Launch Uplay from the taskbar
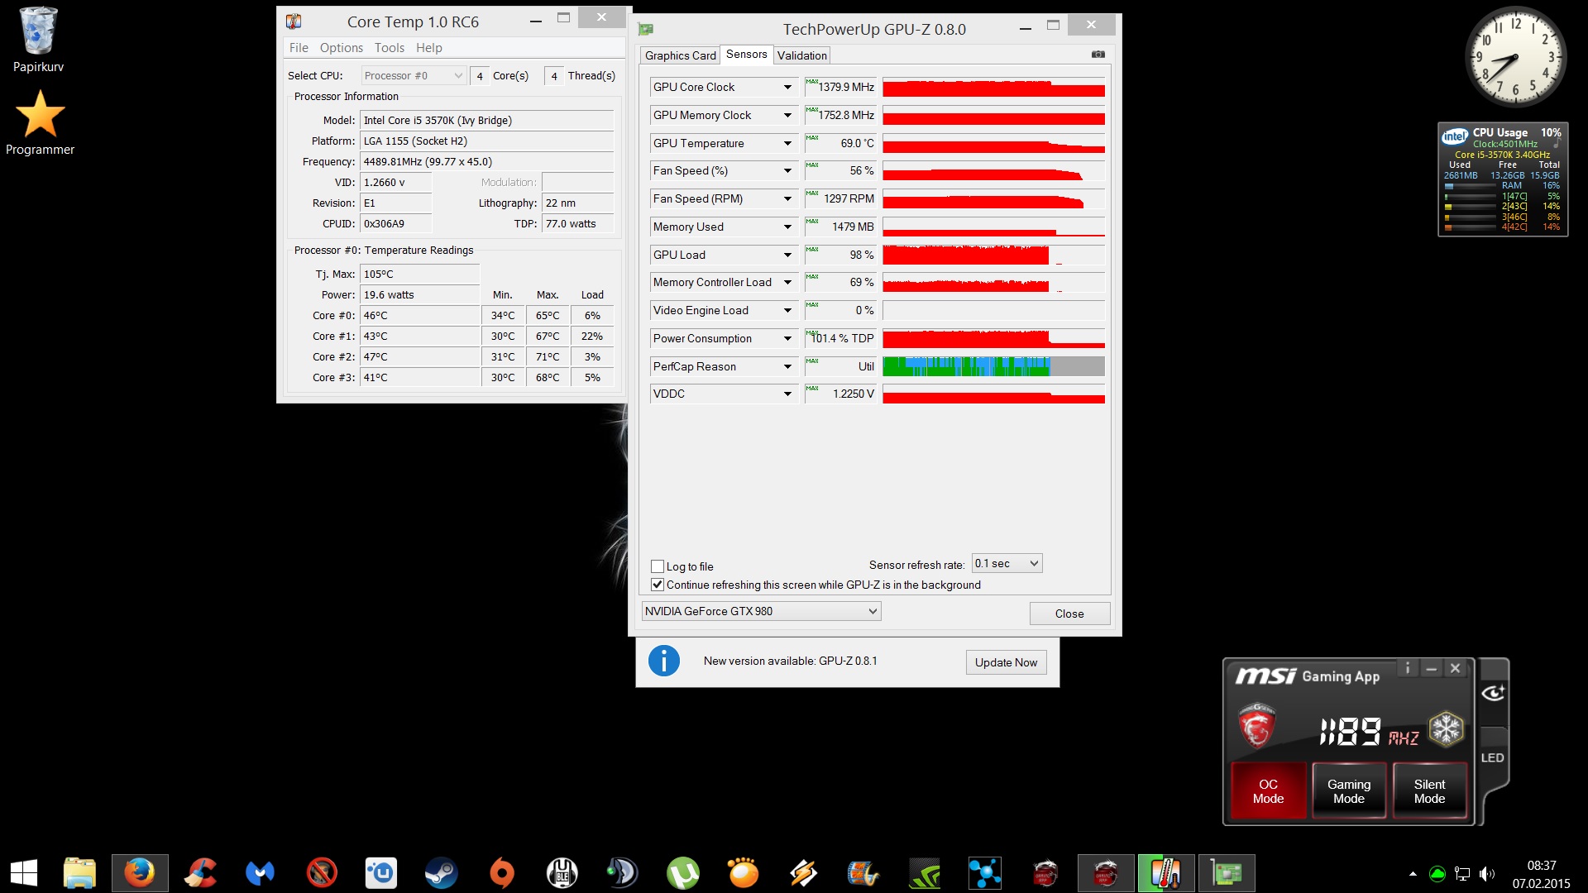Viewport: 1588px width, 893px height. coord(381,873)
